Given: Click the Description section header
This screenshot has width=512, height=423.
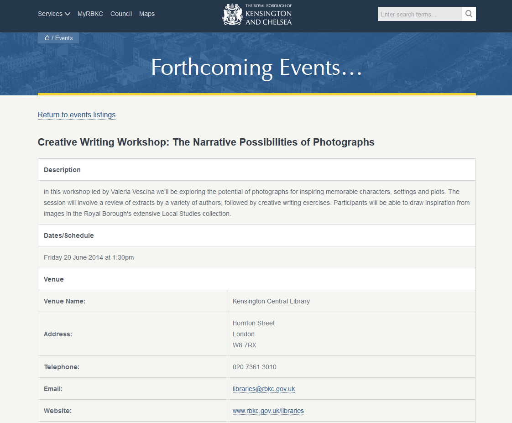Looking at the screenshot, I should pos(62,170).
